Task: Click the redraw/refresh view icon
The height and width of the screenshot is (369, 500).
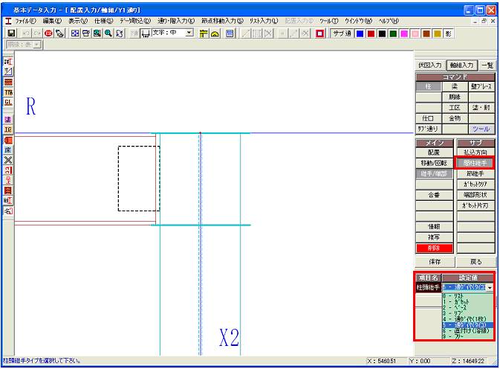Action: pyautogui.click(x=120, y=33)
